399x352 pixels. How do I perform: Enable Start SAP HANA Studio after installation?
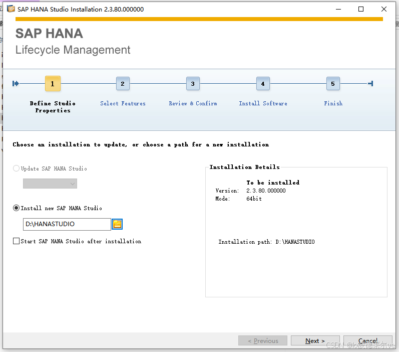pos(17,241)
